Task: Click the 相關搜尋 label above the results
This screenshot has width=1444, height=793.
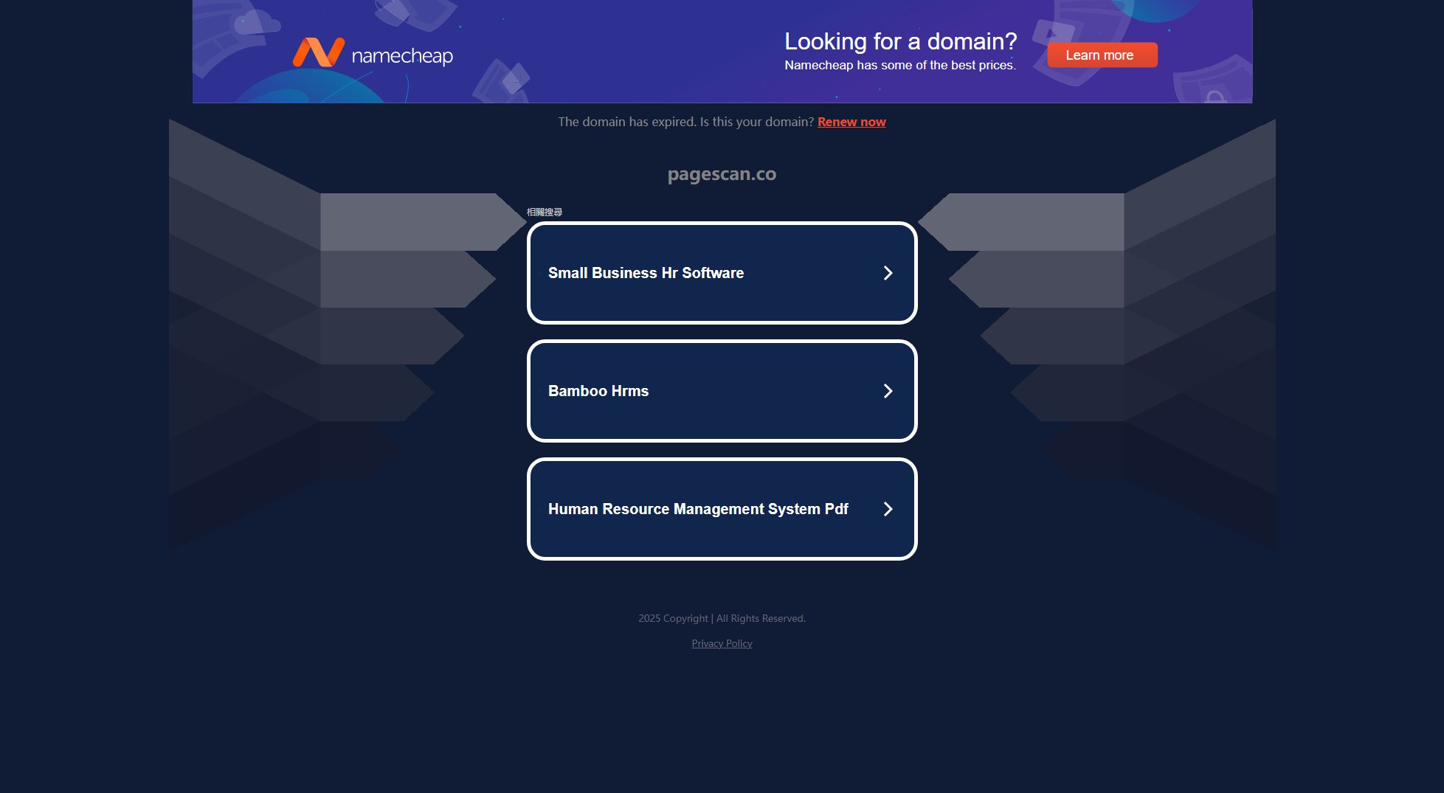Action: click(545, 212)
